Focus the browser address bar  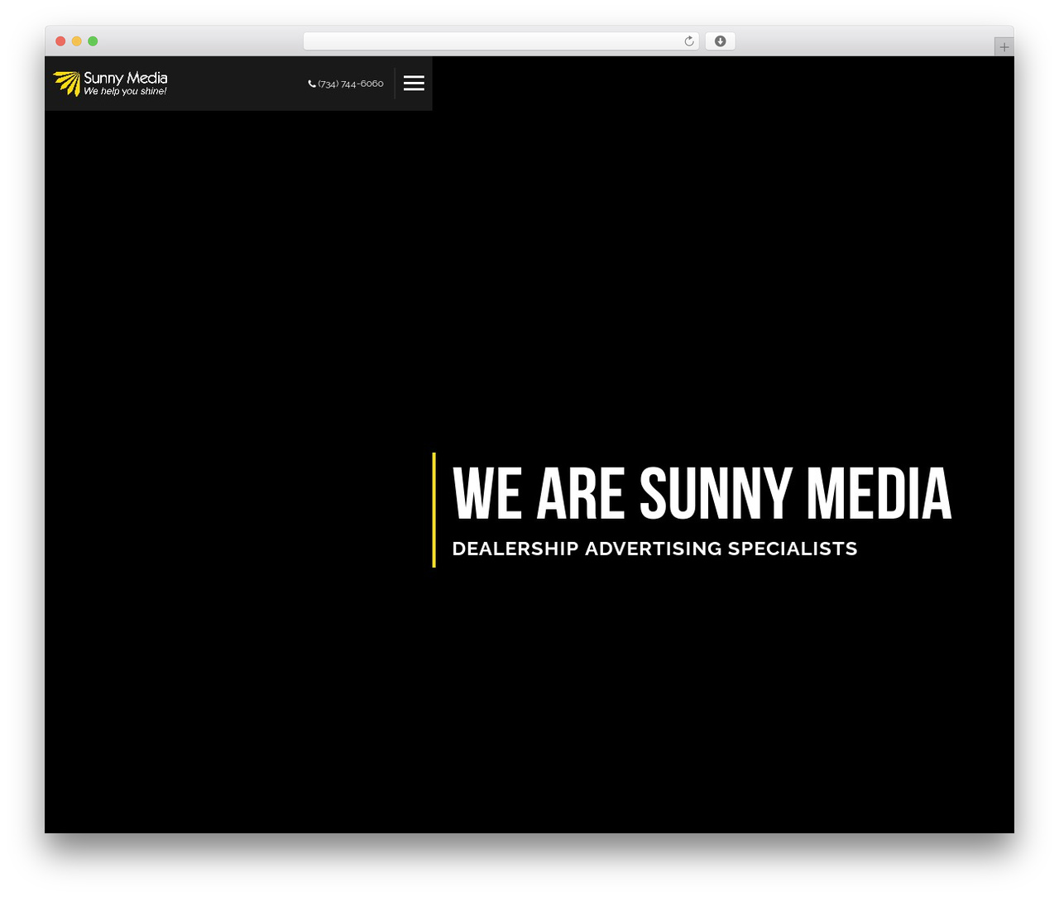(x=501, y=41)
